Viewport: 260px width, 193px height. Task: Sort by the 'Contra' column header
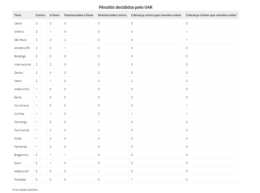pos(40,15)
